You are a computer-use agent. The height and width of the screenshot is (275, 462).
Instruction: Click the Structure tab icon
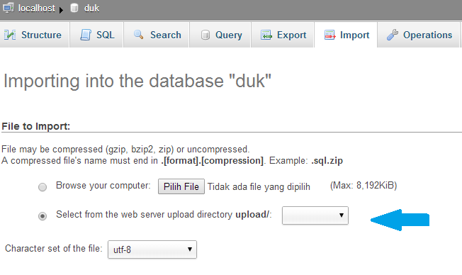pos(10,35)
